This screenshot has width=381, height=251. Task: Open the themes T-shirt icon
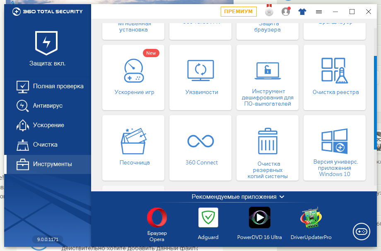coord(302,12)
